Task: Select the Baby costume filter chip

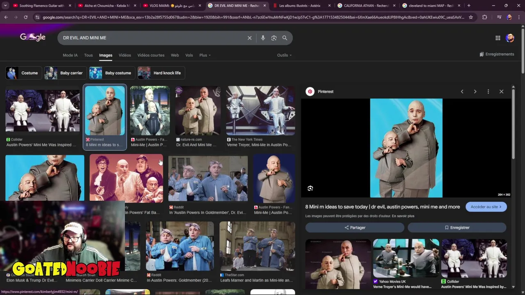Action: click(112, 73)
